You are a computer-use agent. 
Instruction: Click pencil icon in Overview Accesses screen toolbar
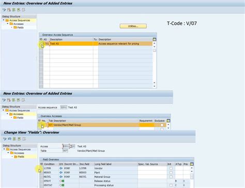pyautogui.click(x=4, y=100)
